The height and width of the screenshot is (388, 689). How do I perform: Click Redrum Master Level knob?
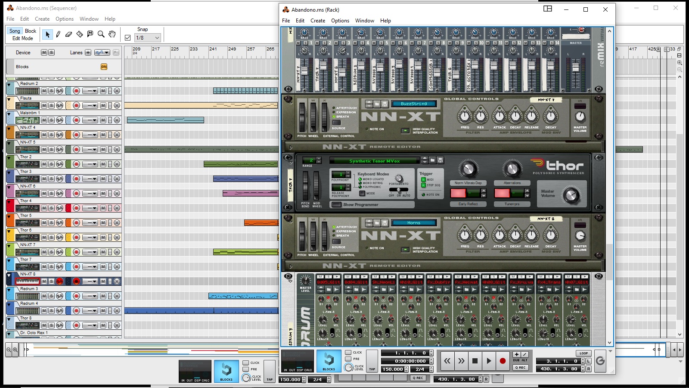click(x=305, y=279)
